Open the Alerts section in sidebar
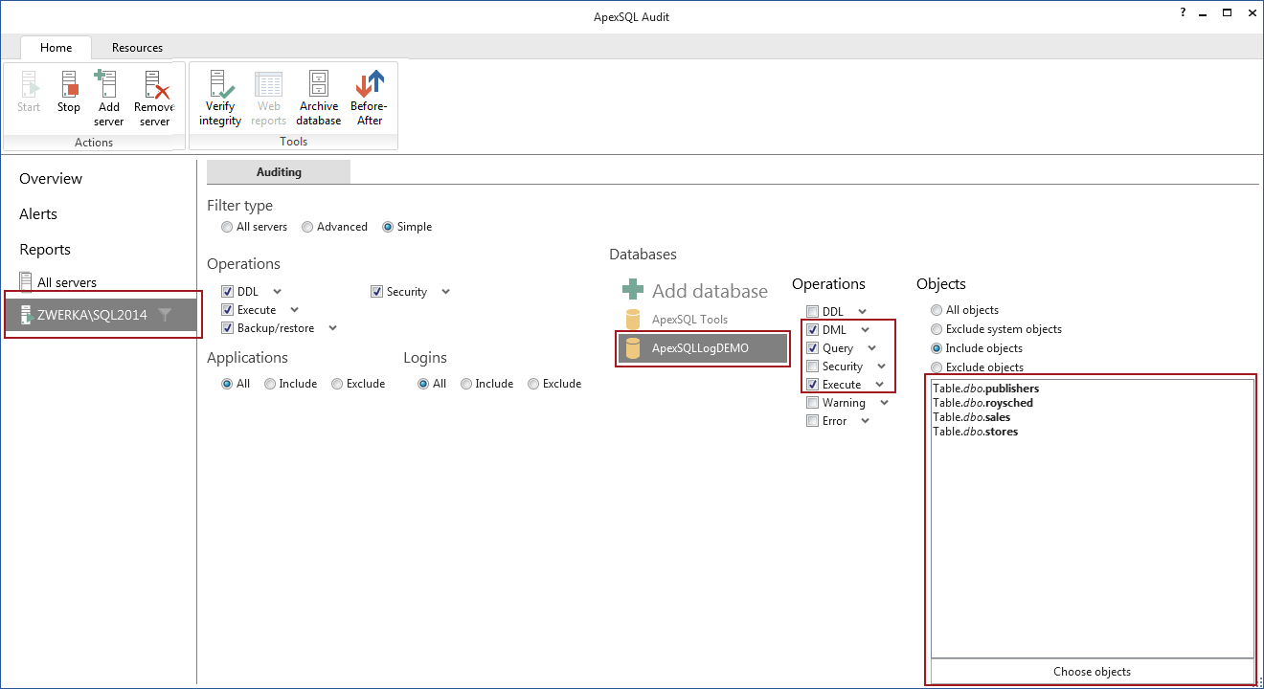Image resolution: width=1264 pixels, height=689 pixels. 37,213
